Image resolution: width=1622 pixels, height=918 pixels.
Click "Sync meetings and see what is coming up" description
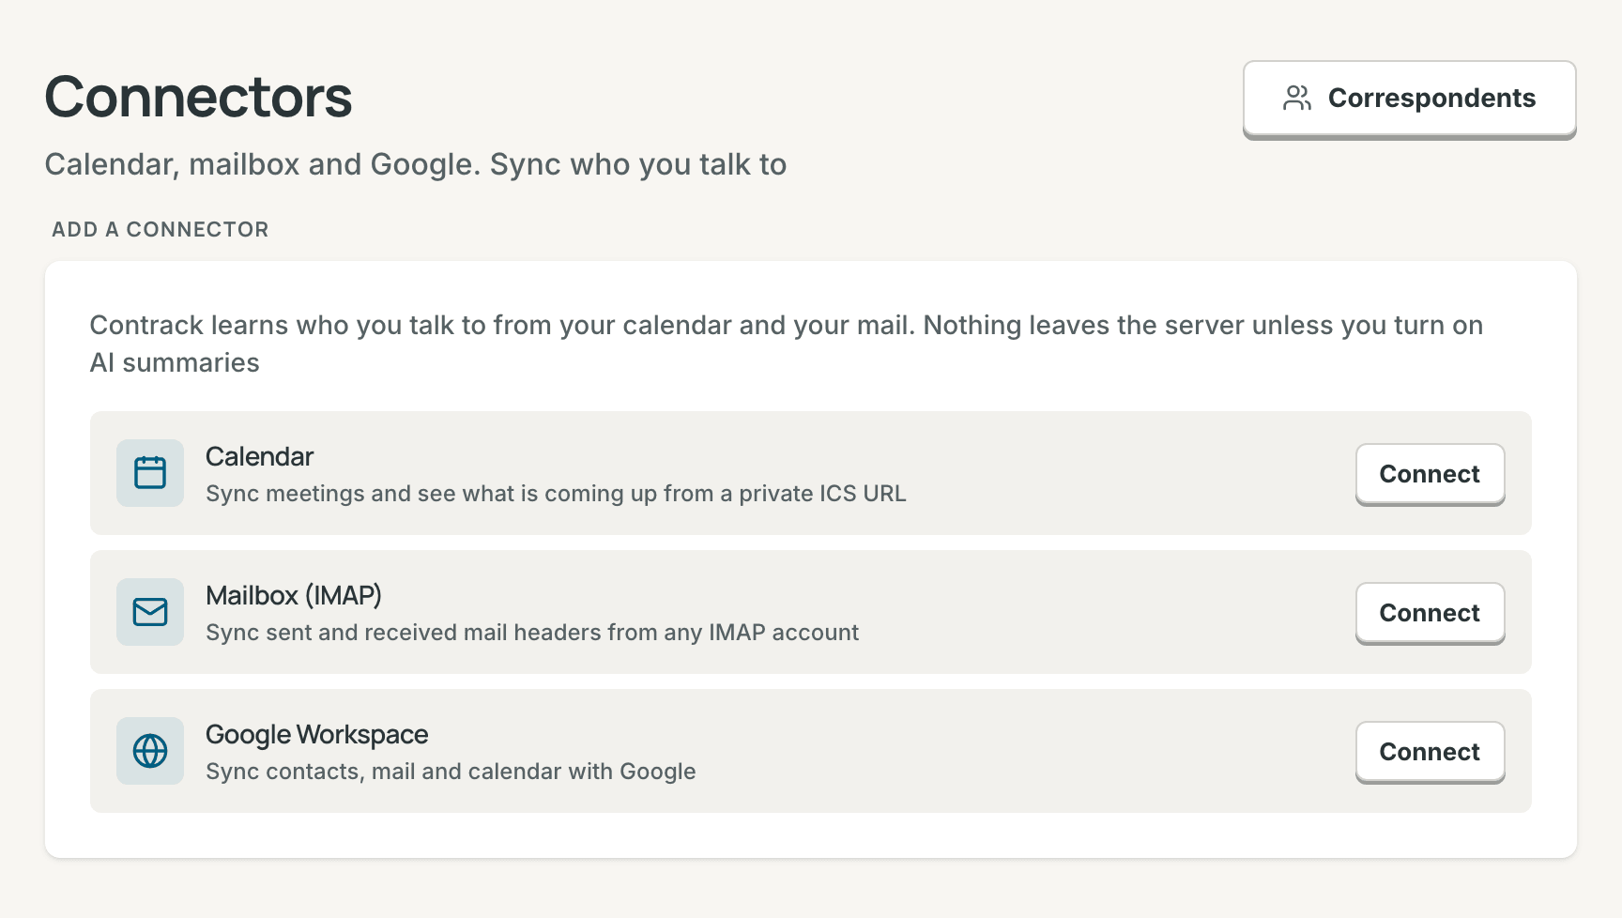(556, 494)
